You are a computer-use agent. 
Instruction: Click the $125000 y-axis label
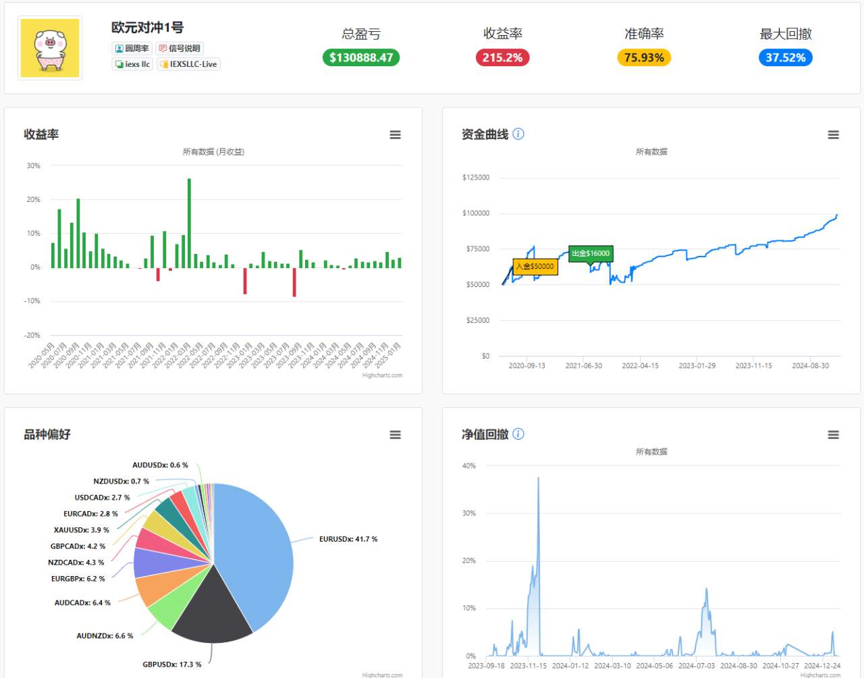coord(476,178)
